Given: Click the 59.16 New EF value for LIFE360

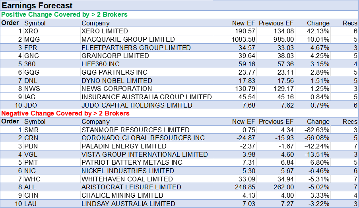Looking at the screenshot, I should click(246, 64).
